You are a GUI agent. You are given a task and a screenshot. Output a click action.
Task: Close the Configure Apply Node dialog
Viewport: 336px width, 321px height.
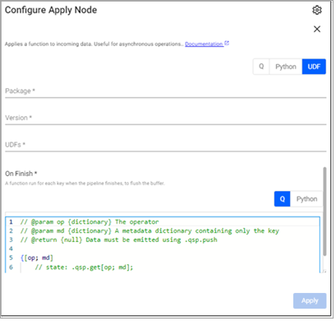coord(317,29)
